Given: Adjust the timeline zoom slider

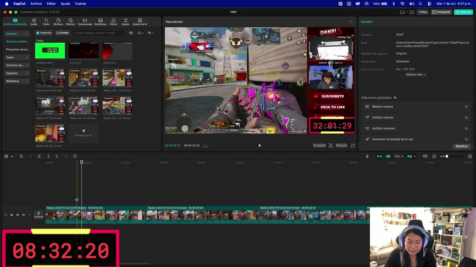Looking at the screenshot, I should 447,156.
